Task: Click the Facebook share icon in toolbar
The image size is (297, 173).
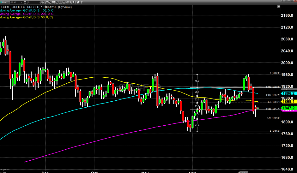Action: (82, 2)
